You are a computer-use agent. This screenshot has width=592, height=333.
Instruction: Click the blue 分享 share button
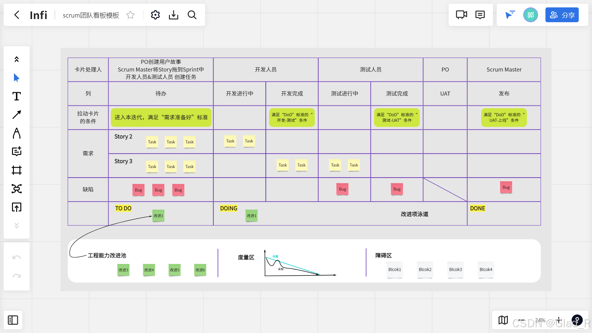pyautogui.click(x=562, y=15)
